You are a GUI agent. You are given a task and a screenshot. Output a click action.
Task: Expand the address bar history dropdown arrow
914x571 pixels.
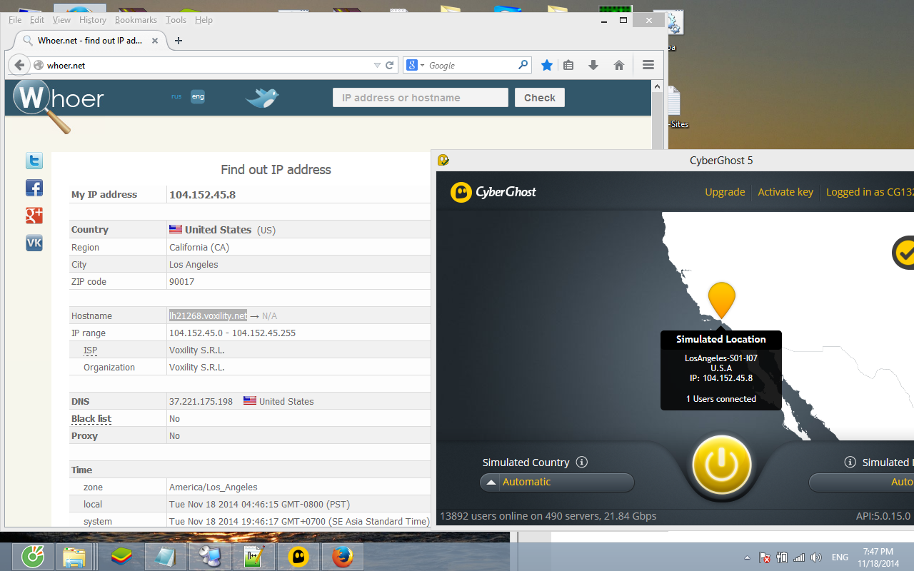pos(377,65)
